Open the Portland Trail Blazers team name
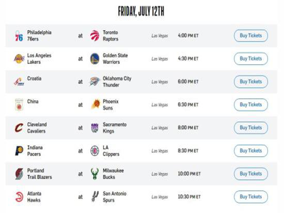The height and width of the screenshot is (213, 284). [39, 174]
